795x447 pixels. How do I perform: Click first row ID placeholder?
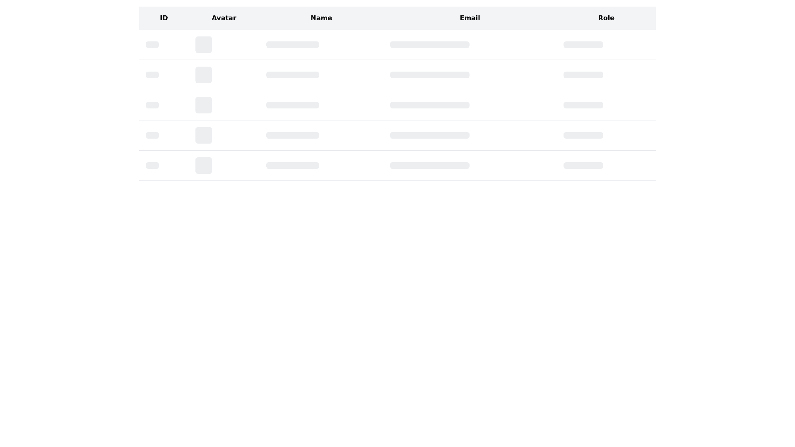(152, 45)
